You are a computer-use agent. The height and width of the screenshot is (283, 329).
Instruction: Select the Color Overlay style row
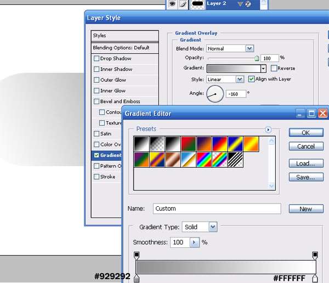click(107, 144)
